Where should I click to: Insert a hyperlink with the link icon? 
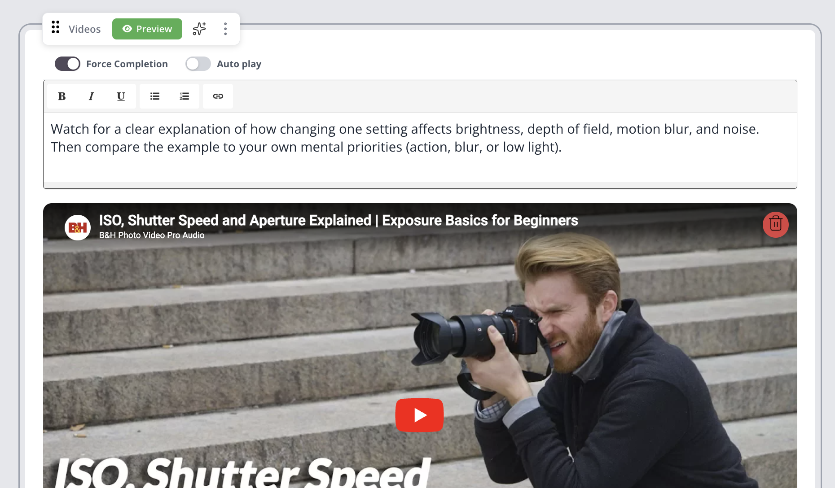pos(218,96)
